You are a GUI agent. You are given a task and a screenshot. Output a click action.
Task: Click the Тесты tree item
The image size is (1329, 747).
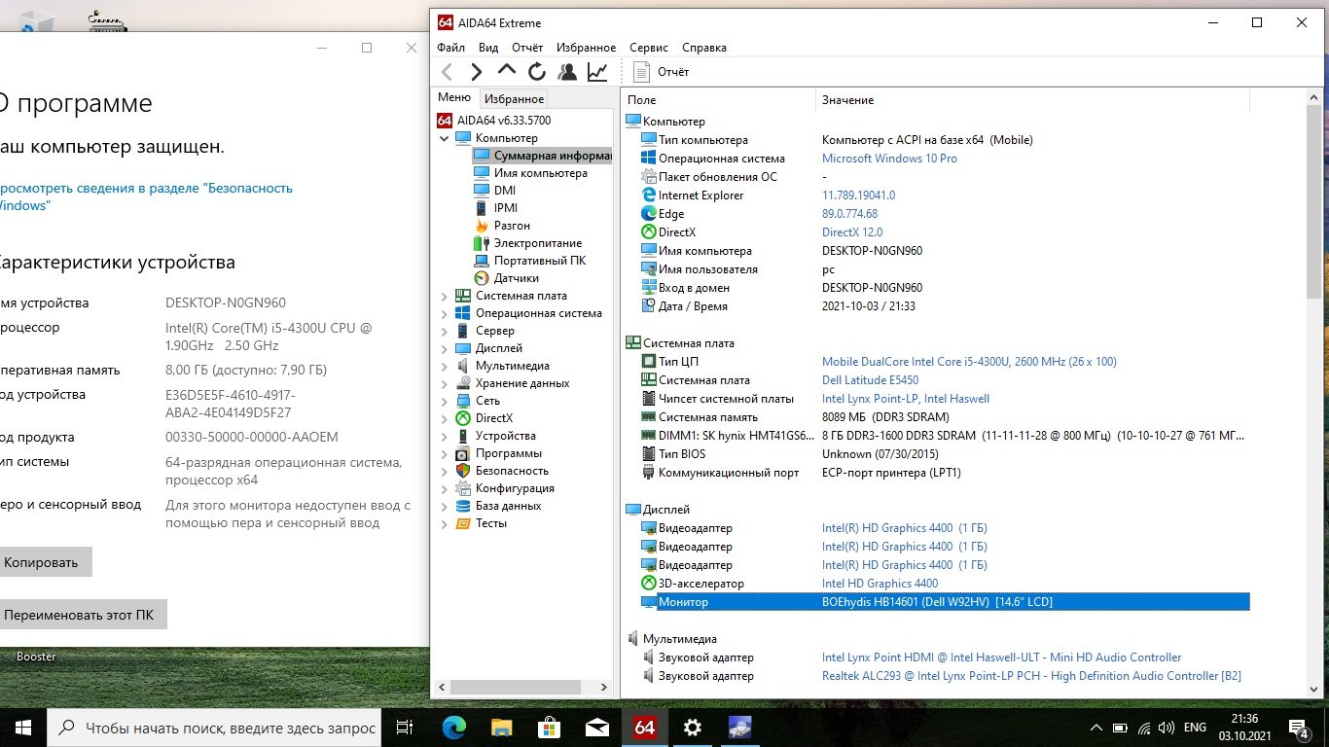(x=490, y=523)
